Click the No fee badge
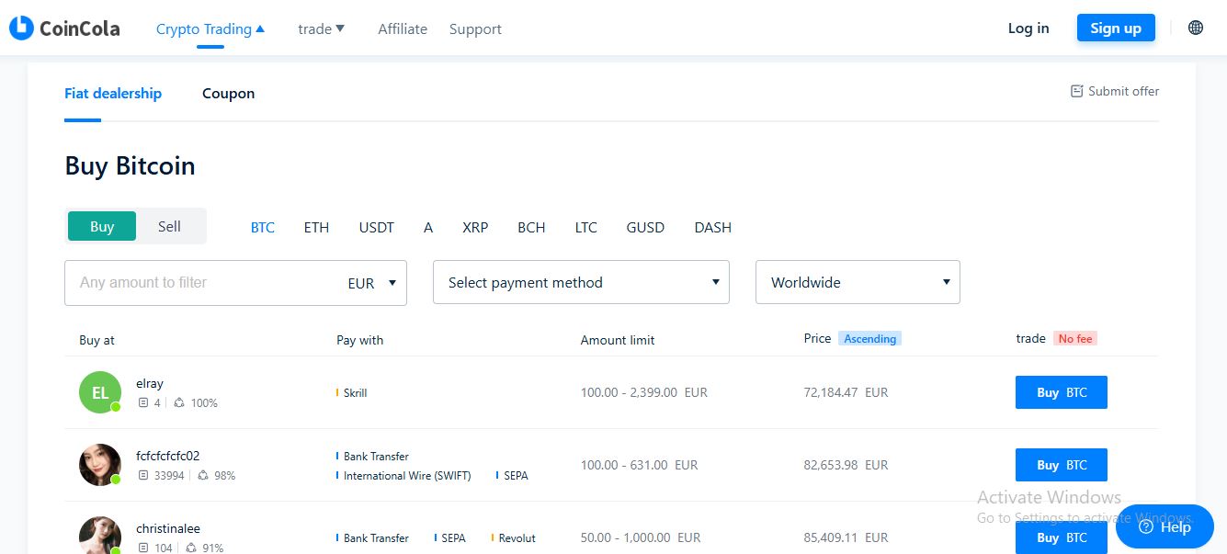Screen dimensions: 1227x554 (x=1075, y=339)
